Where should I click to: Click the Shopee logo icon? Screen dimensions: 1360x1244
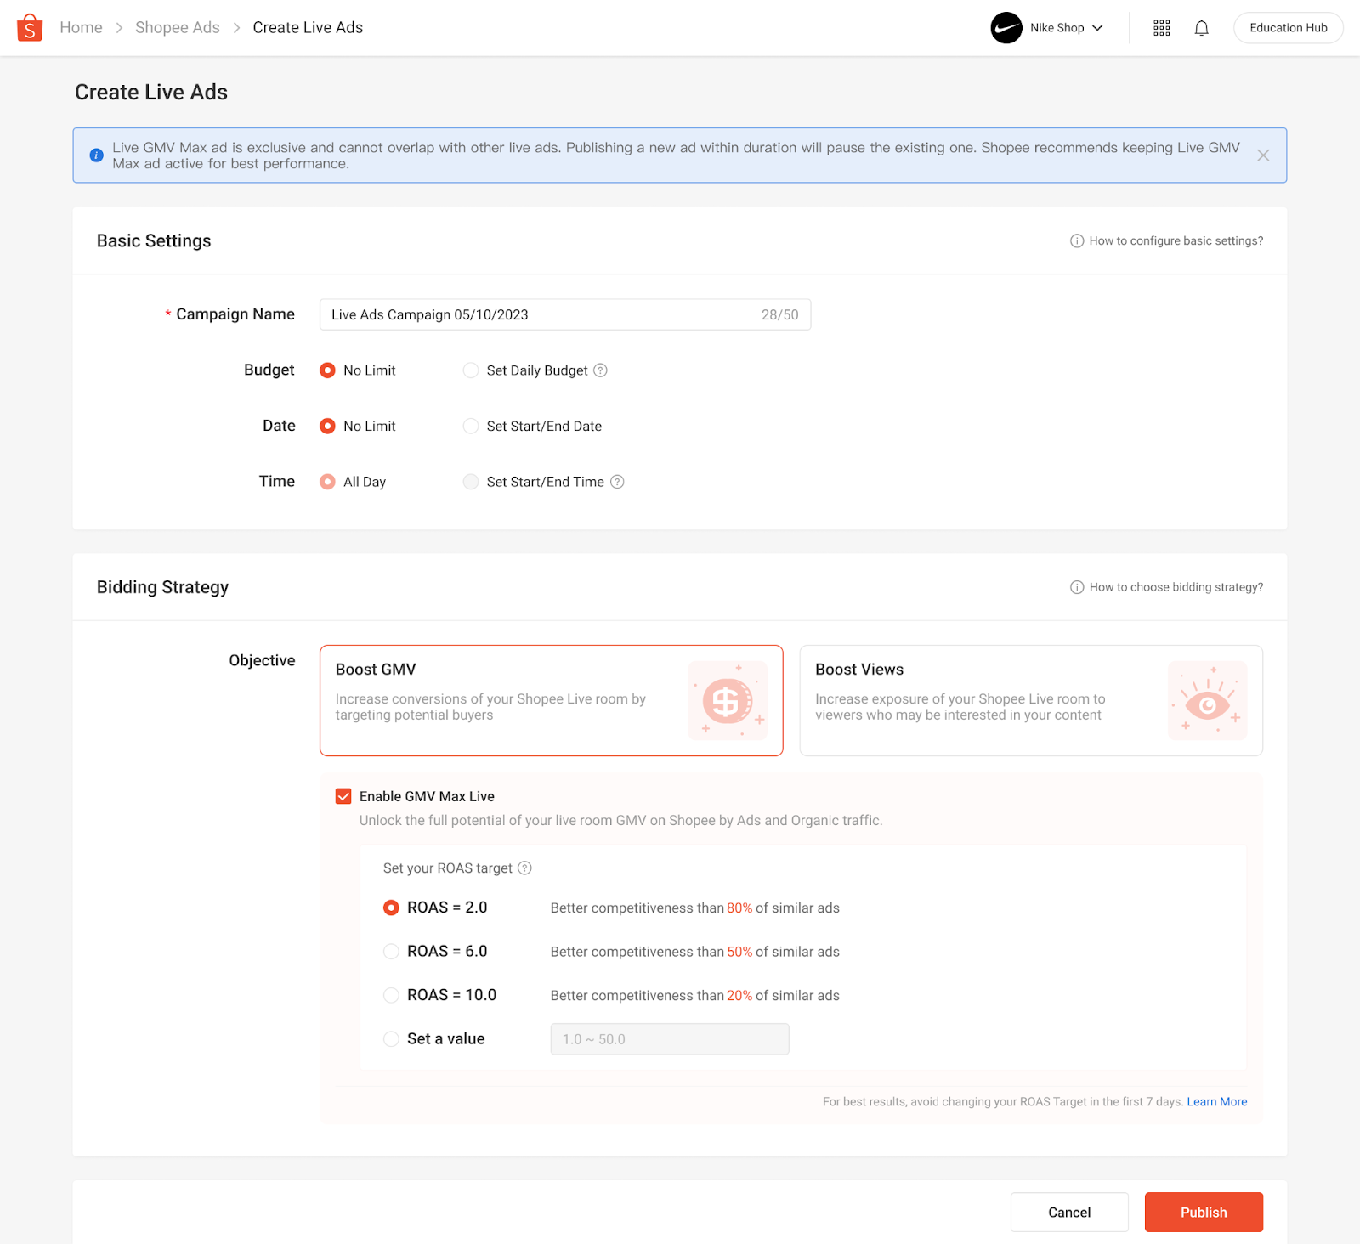coord(30,27)
